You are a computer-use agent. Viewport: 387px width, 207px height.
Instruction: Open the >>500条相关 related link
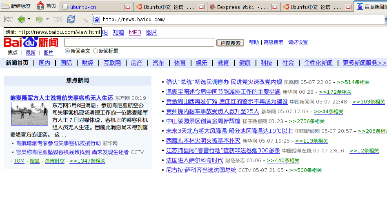point(305,170)
